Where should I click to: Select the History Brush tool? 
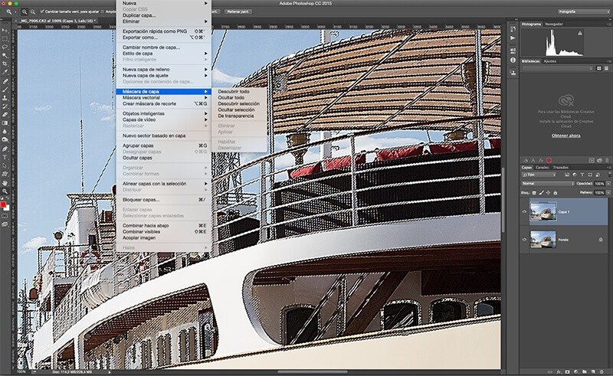pos(5,106)
